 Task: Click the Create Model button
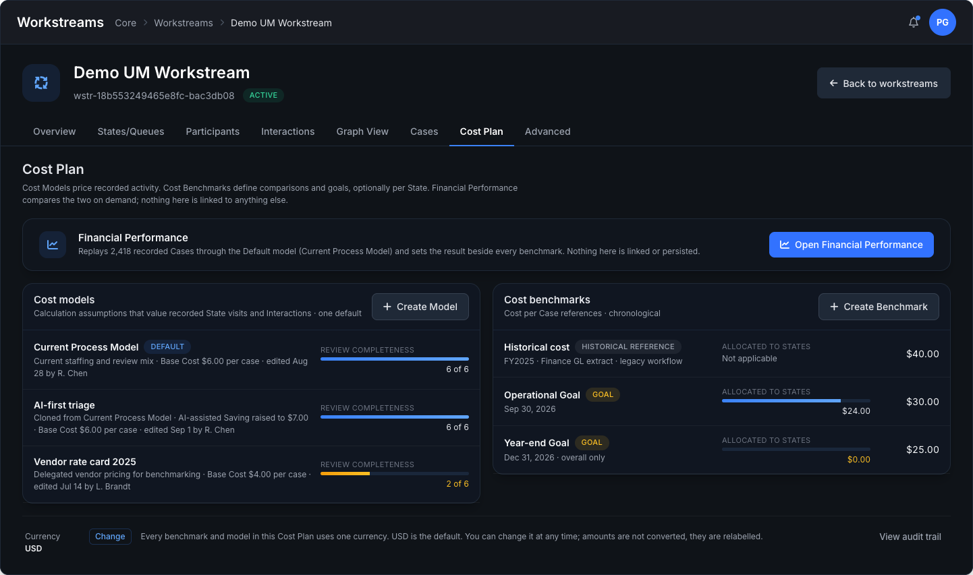click(x=420, y=307)
